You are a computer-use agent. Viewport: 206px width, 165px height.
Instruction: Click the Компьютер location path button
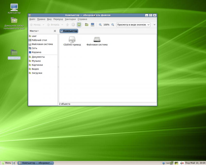(69, 31)
